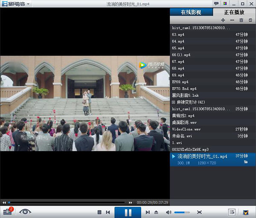Switch to the 正在播放 tab
Screen dimensions: 256x218
234,12
